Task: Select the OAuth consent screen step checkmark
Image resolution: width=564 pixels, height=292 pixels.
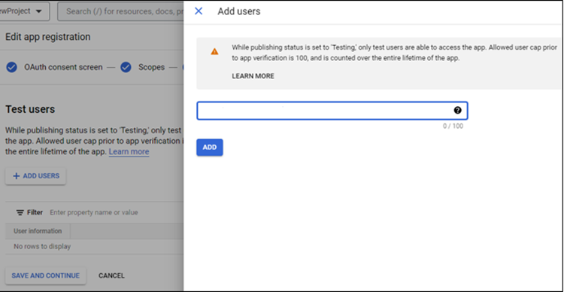Action: 12,67
